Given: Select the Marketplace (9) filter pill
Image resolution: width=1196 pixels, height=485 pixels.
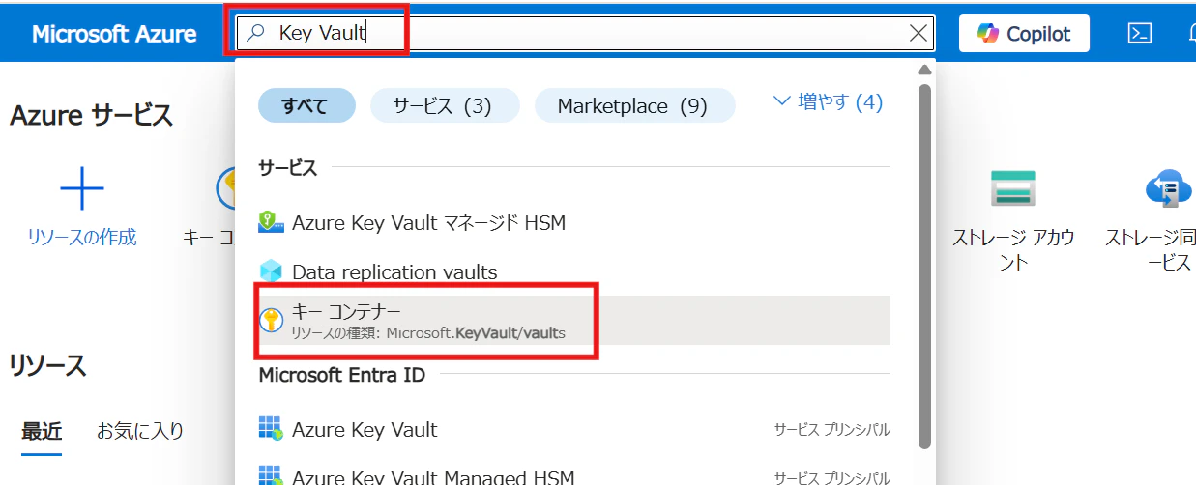Looking at the screenshot, I should click(x=634, y=105).
